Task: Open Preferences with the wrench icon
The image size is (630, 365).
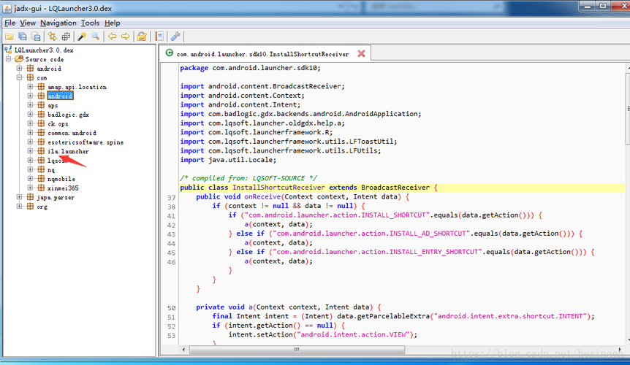Action: click(x=175, y=36)
